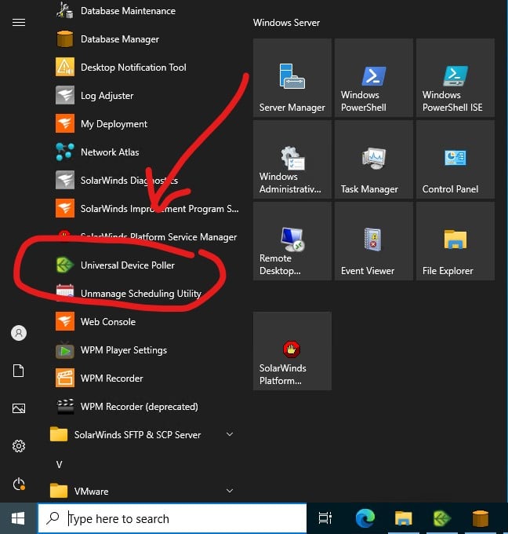Launch Microsoft Edge from the taskbar
This screenshot has width=508, height=534.
[365, 518]
